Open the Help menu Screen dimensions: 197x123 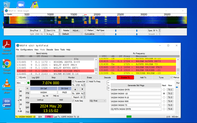click(x=68, y=50)
